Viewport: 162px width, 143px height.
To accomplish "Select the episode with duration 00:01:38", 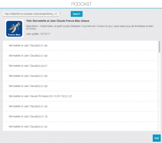I will [28, 45].
